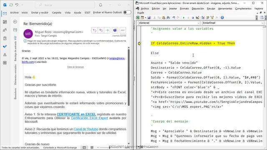Open 'Canal de Youtube' link
Screen dimensions: 267x150
[86, 129]
